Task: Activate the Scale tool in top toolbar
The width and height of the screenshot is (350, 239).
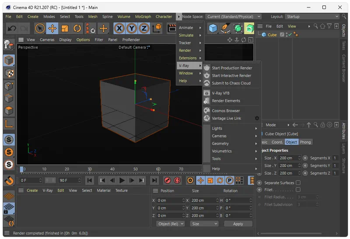Action: 65,28
